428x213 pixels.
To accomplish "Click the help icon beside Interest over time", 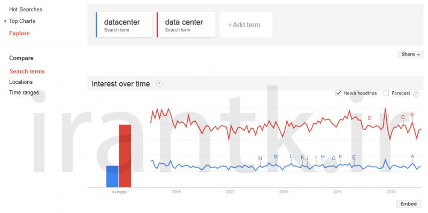I will coord(159,84).
